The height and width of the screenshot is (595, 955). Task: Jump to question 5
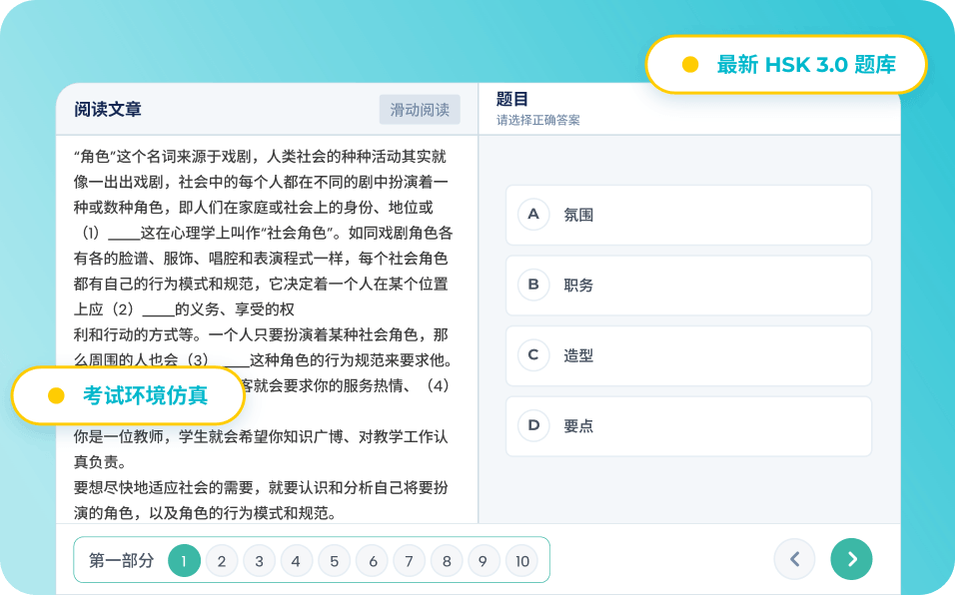tap(334, 561)
